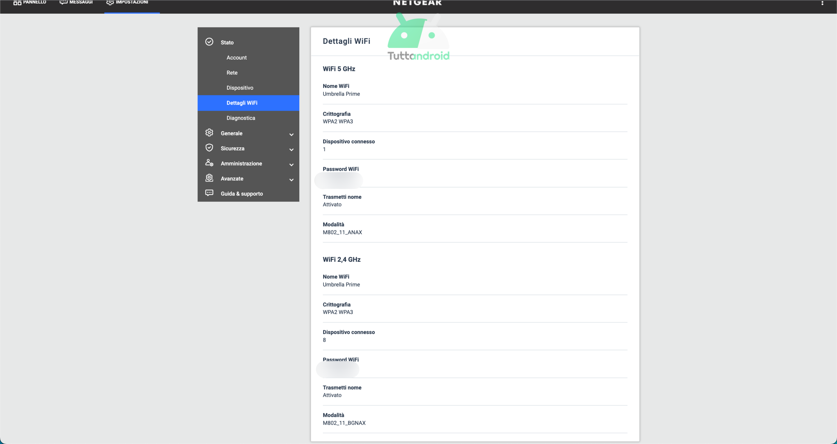This screenshot has width=837, height=444.
Task: Click the 2,4 GHz Password WiFi label
Action: coord(340,360)
